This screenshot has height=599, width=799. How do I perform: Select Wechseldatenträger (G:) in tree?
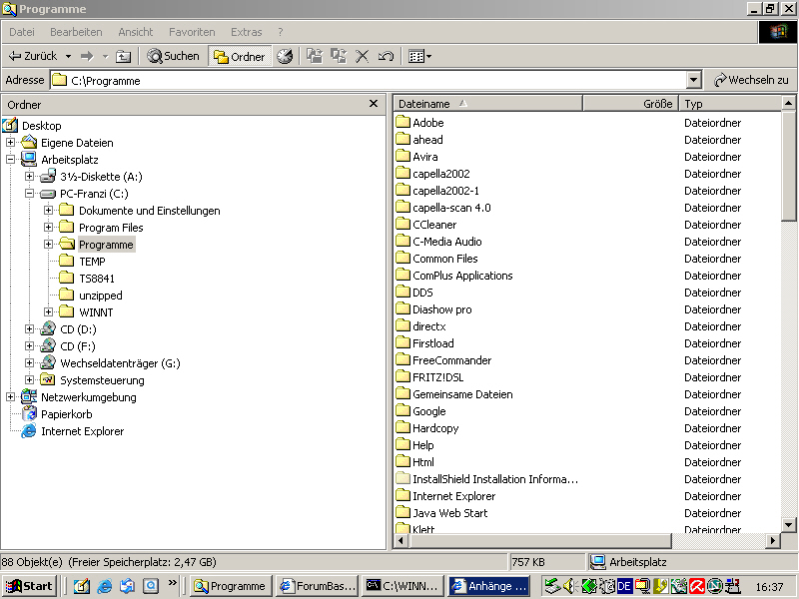point(120,363)
